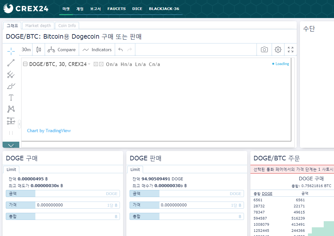Select the pitchfork drawing tool

coord(11,74)
